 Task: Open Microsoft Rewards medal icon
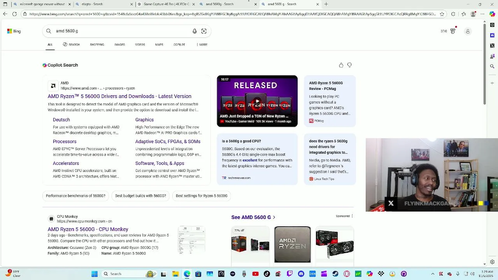click(x=453, y=31)
